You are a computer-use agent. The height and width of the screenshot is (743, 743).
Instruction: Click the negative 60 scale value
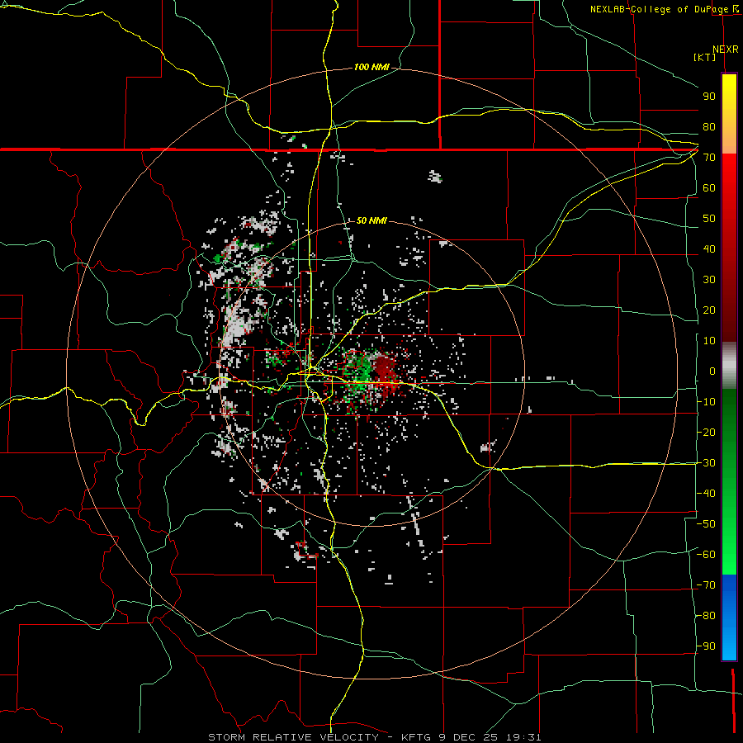tap(706, 555)
